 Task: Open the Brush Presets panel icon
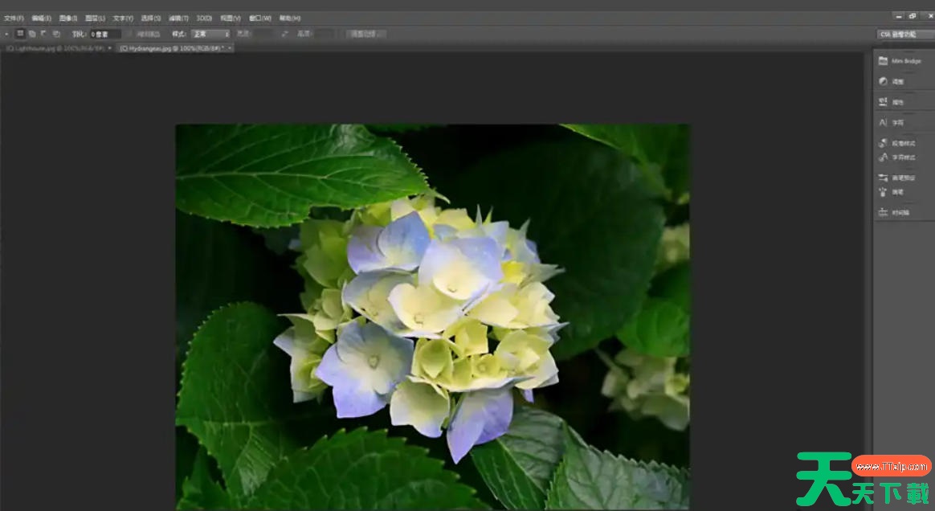(884, 178)
